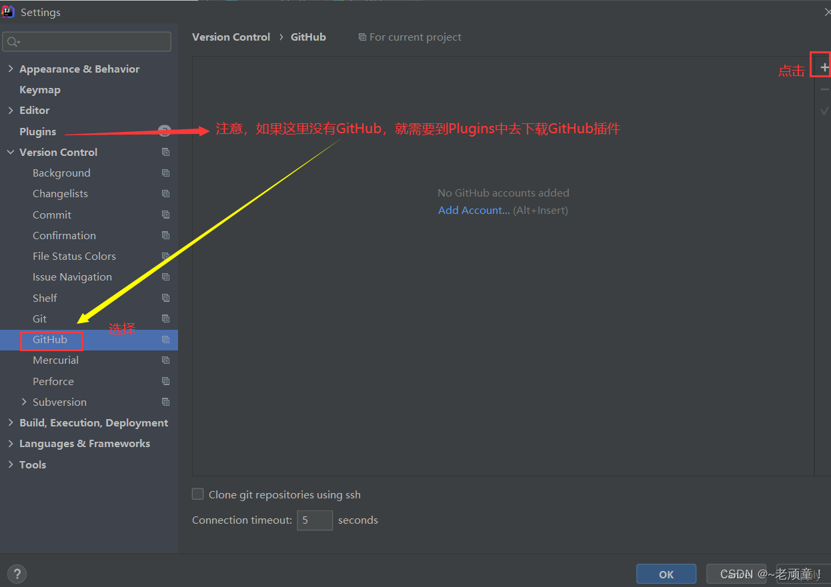Click the project-level icon beside Subversion

pyautogui.click(x=165, y=402)
